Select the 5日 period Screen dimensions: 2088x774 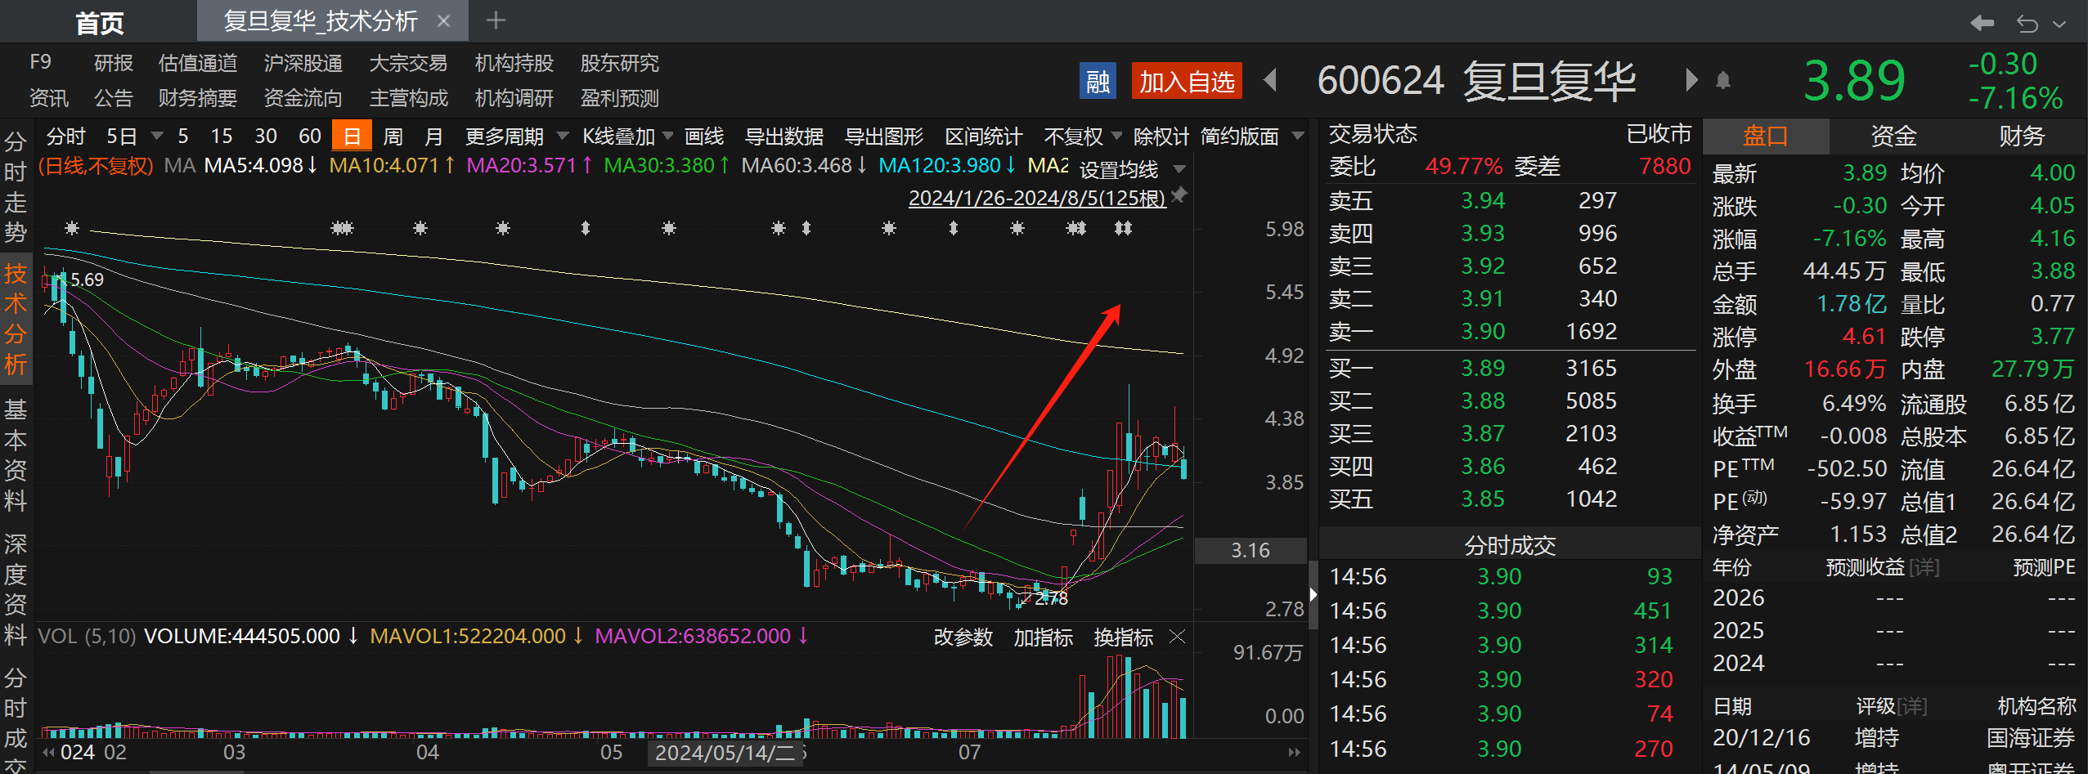122,136
